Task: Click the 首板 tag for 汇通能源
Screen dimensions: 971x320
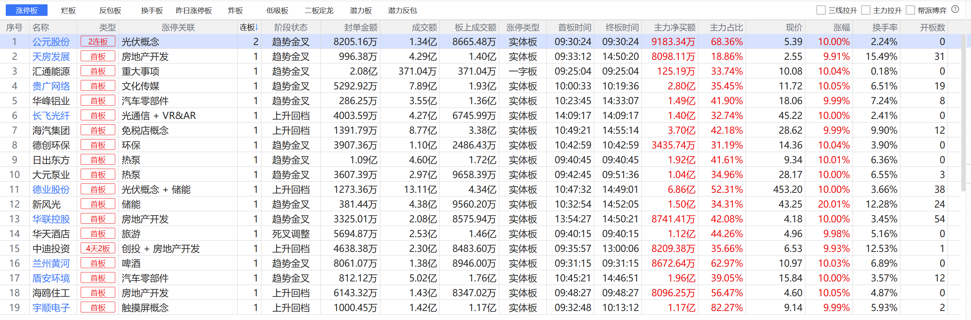Action: point(98,71)
